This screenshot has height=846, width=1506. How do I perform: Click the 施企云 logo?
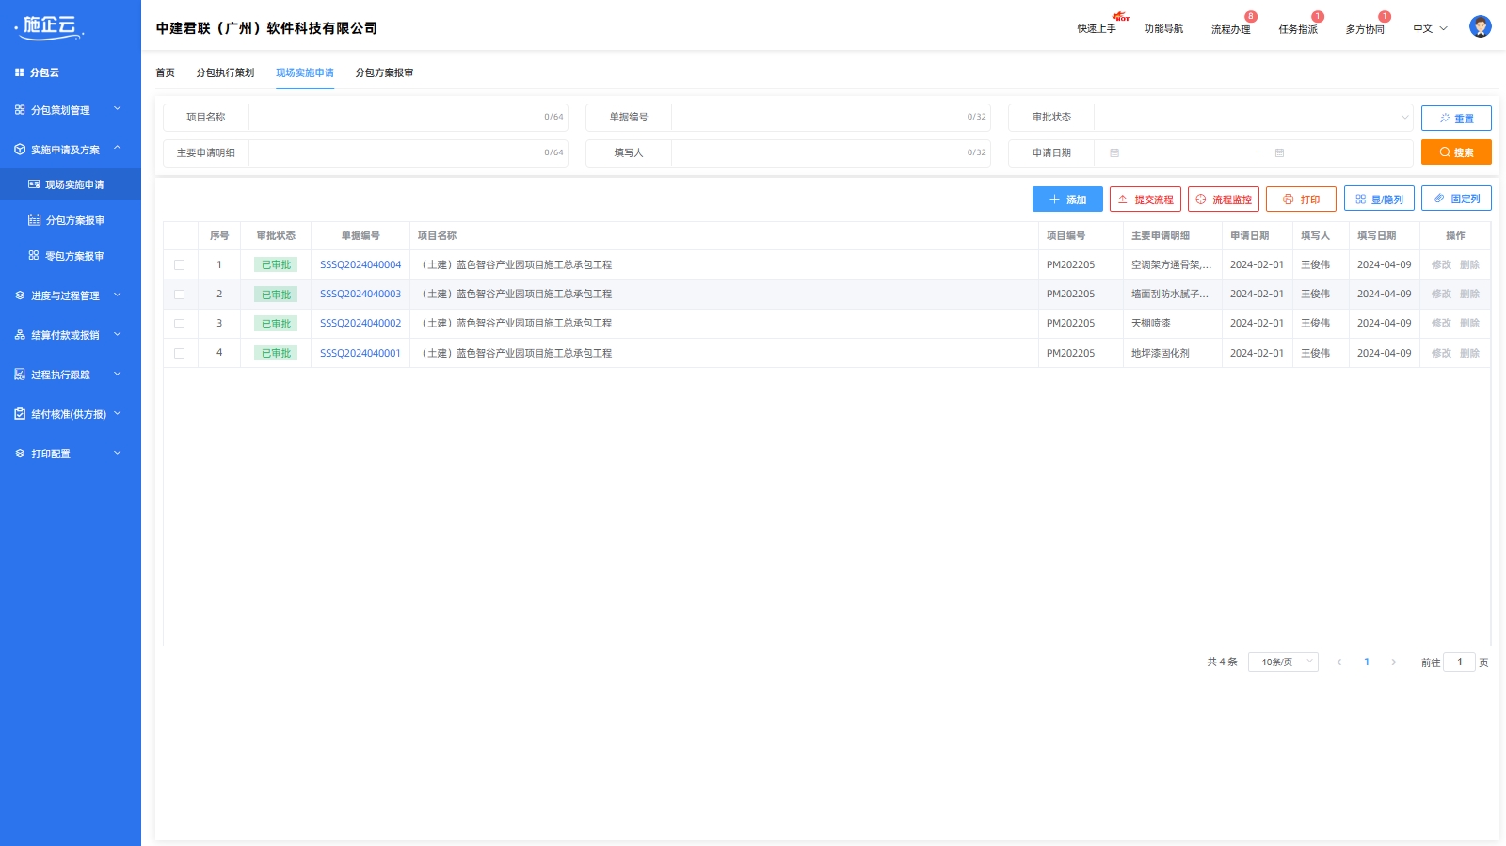[50, 27]
